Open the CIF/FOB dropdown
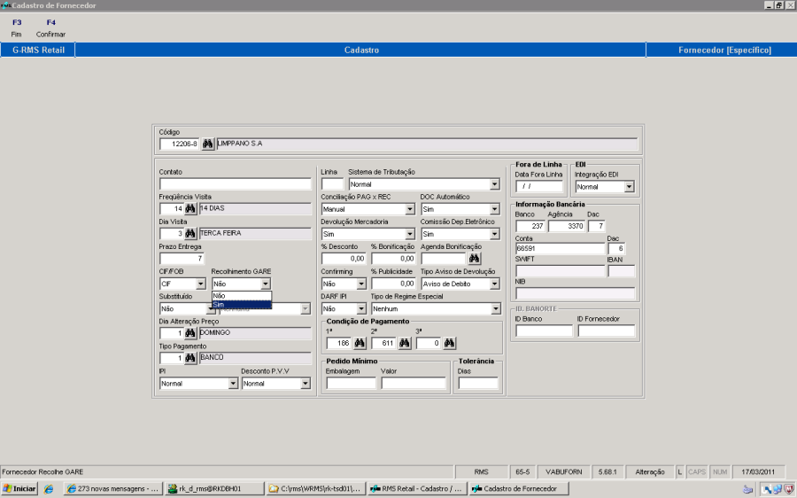797x498 pixels. click(201, 284)
